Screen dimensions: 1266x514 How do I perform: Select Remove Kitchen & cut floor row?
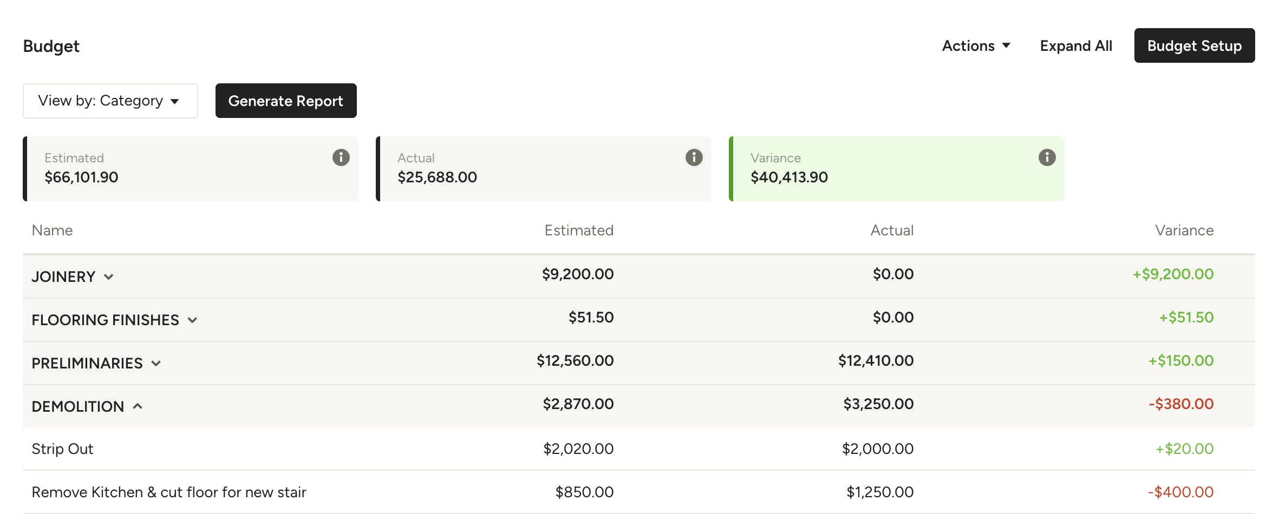[638, 492]
